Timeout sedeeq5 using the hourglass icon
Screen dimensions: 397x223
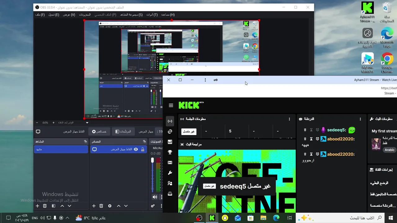tap(311, 130)
